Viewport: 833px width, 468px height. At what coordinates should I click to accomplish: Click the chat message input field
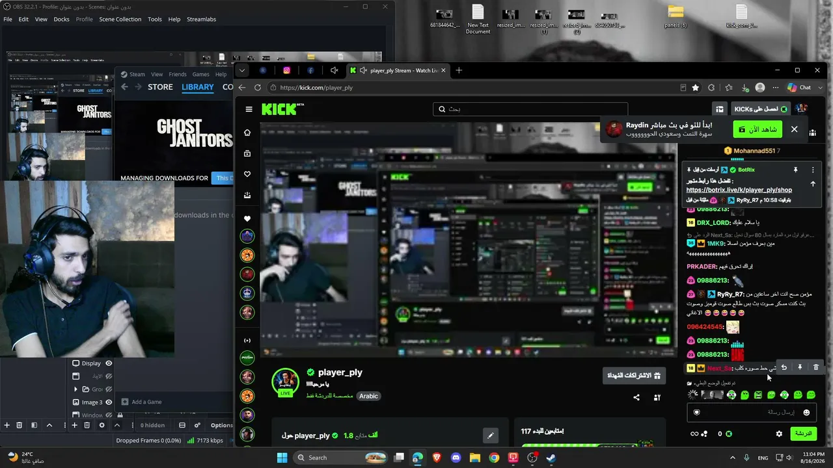pos(752,412)
